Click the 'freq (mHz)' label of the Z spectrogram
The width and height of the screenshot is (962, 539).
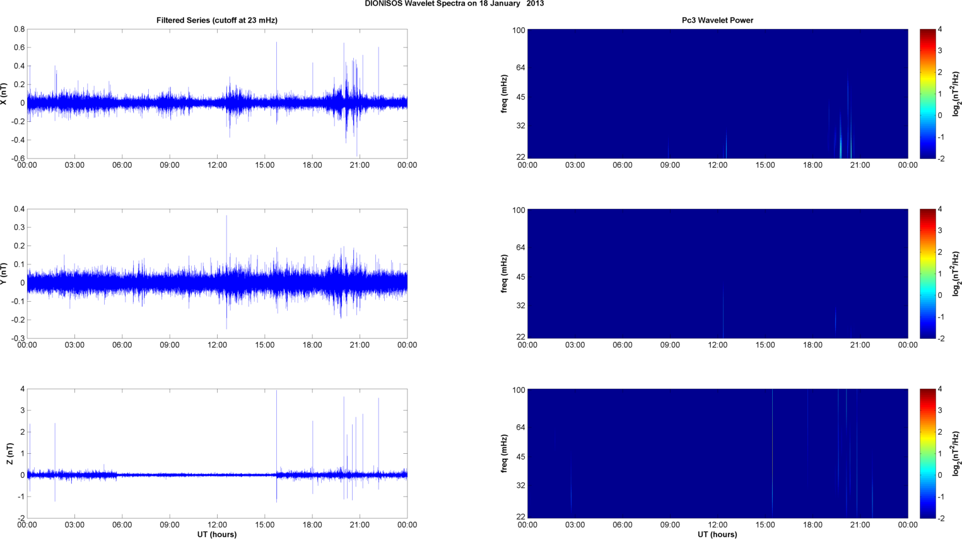[x=505, y=453]
